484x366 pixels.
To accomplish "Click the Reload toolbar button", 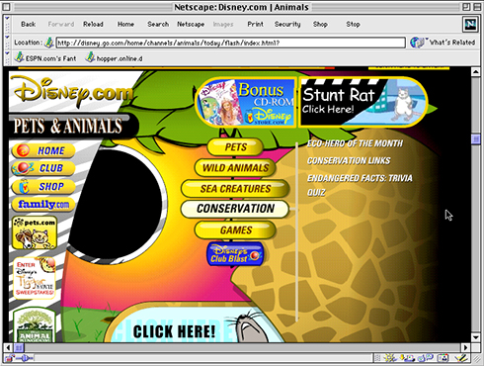I will [x=93, y=24].
